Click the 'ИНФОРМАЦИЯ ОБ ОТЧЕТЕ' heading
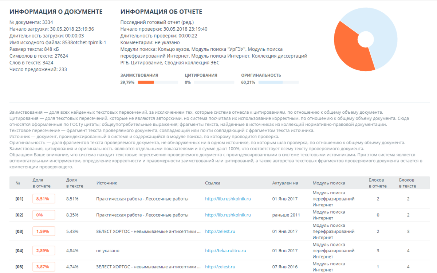Screen dimensions: 437x273 (x=161, y=12)
